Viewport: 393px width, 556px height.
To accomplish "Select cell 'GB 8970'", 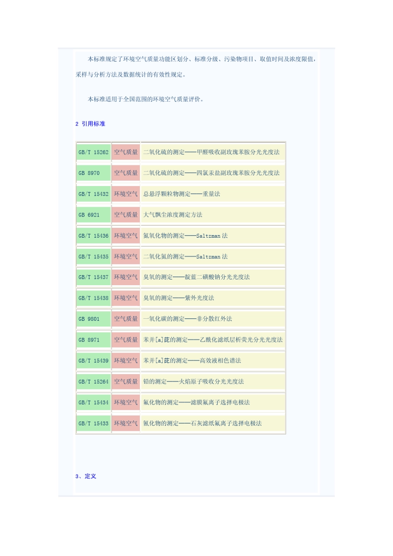I will [x=93, y=173].
